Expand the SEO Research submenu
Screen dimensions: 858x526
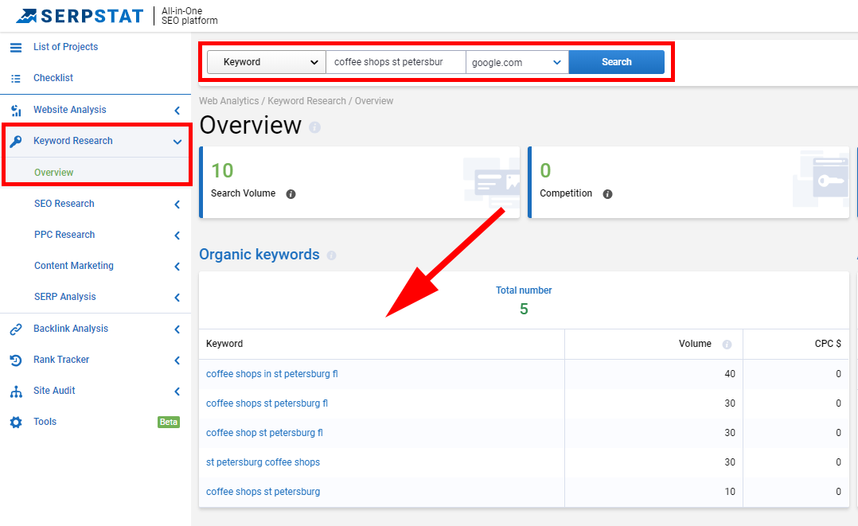tap(177, 205)
